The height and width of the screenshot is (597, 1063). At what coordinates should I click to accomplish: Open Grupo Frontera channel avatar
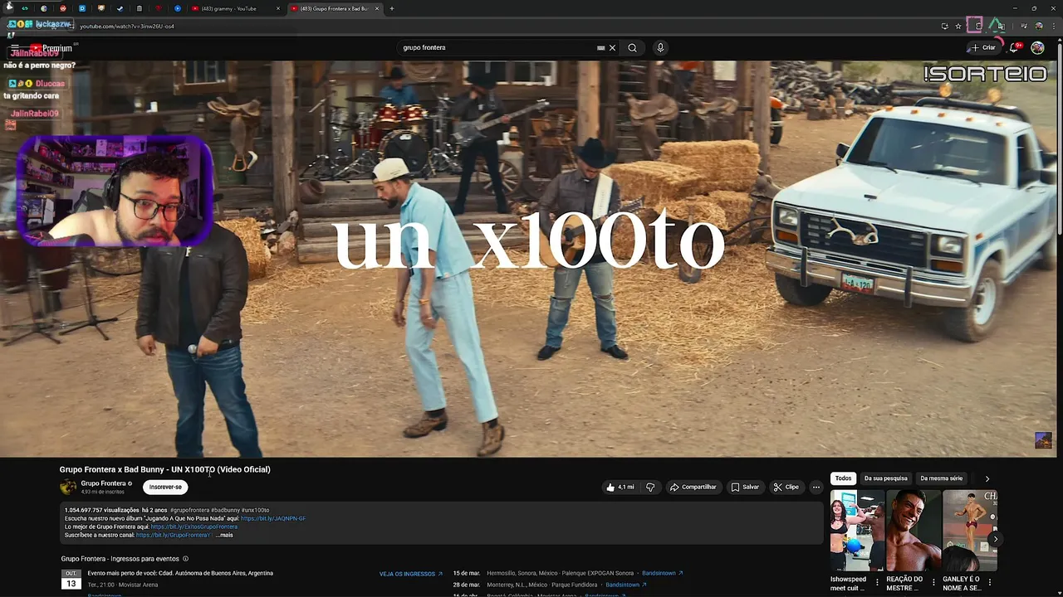tap(68, 487)
